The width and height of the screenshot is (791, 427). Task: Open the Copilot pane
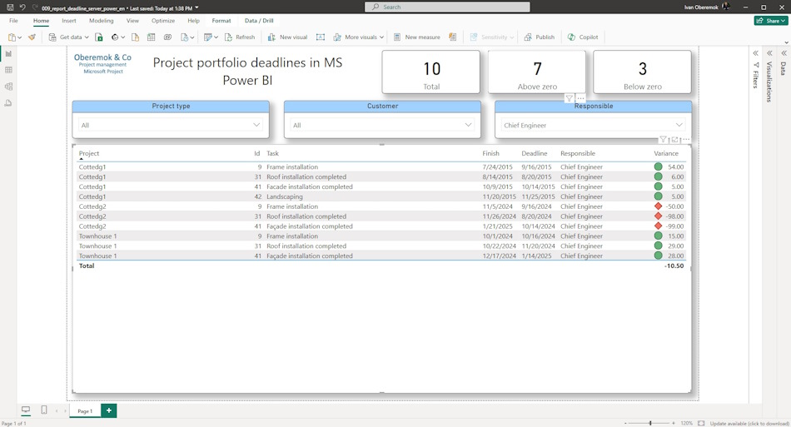[583, 37]
